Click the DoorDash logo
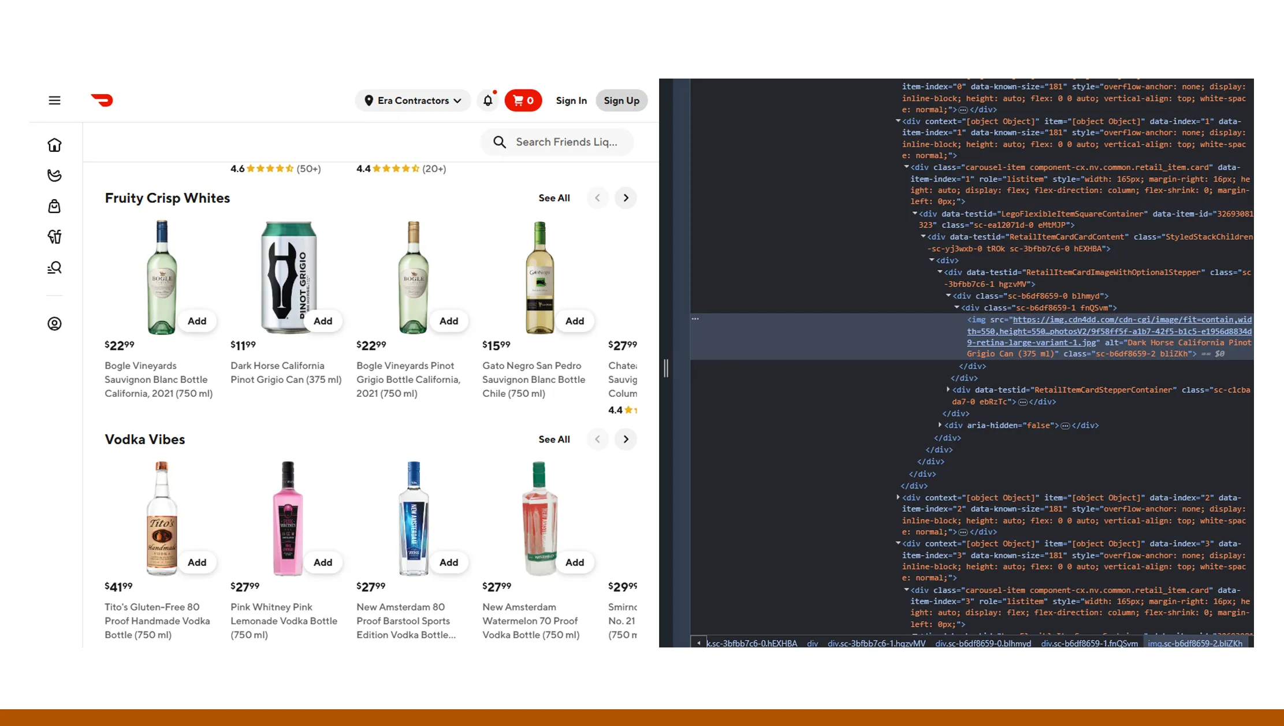Screen dimensions: 1284x726 click(x=102, y=100)
